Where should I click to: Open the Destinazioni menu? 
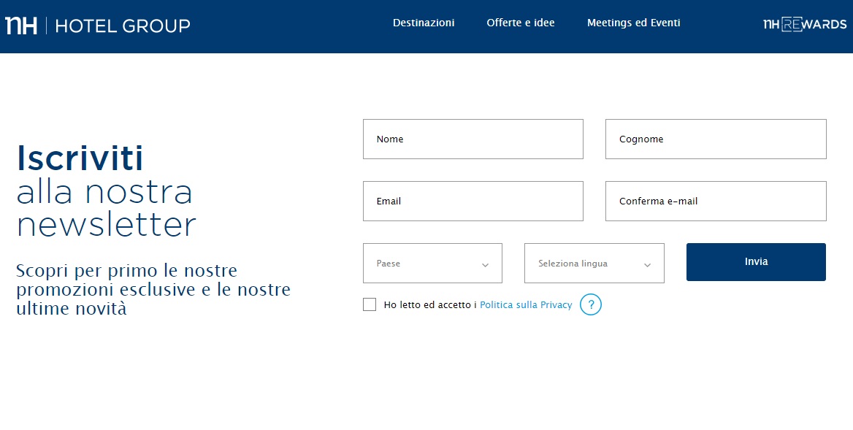tap(424, 23)
